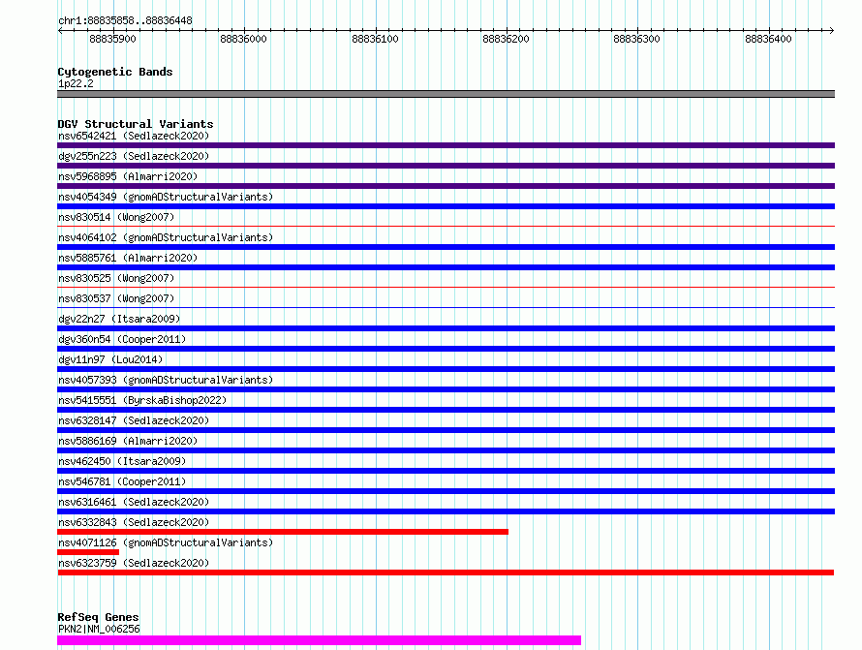Click the nsv6328147 (Sedlazeck2020) label

[134, 420]
